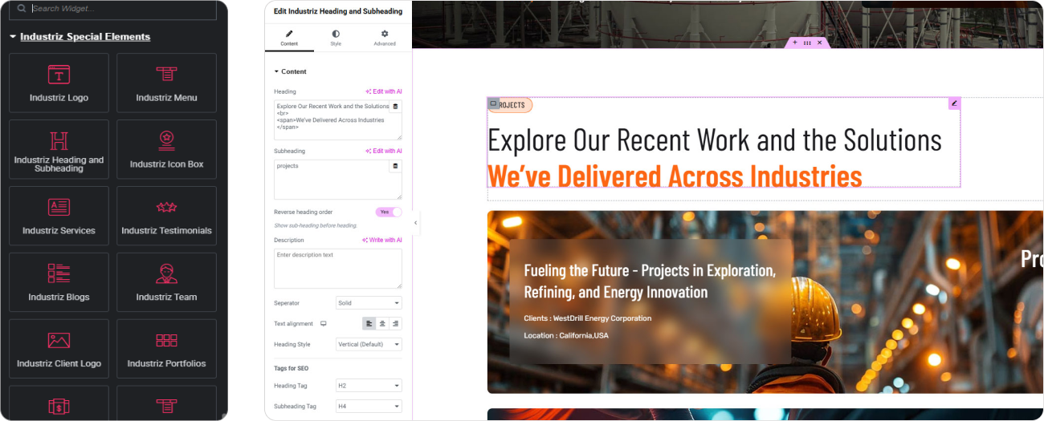The width and height of the screenshot is (1044, 421).
Task: Click into the Heading text area
Action: coord(338,120)
